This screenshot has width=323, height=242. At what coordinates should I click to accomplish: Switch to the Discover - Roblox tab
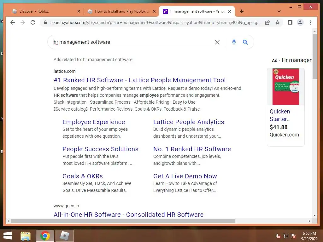46,11
